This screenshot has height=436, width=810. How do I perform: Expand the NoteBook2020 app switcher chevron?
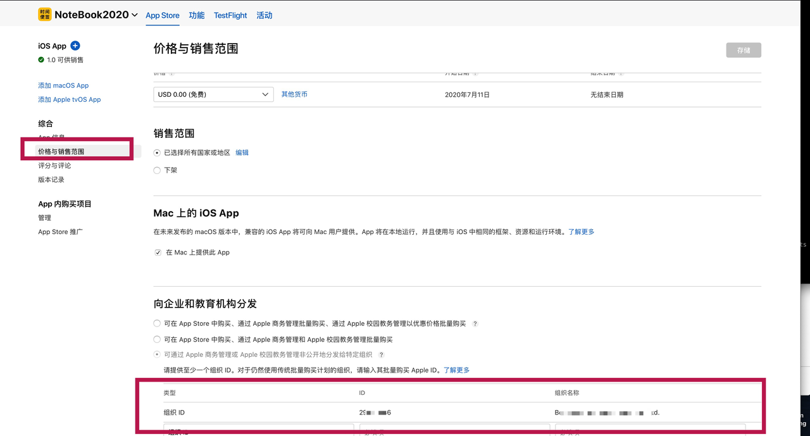click(x=134, y=15)
